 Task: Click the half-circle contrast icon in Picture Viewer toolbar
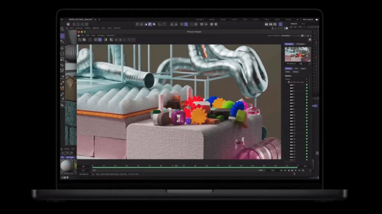coord(106,40)
